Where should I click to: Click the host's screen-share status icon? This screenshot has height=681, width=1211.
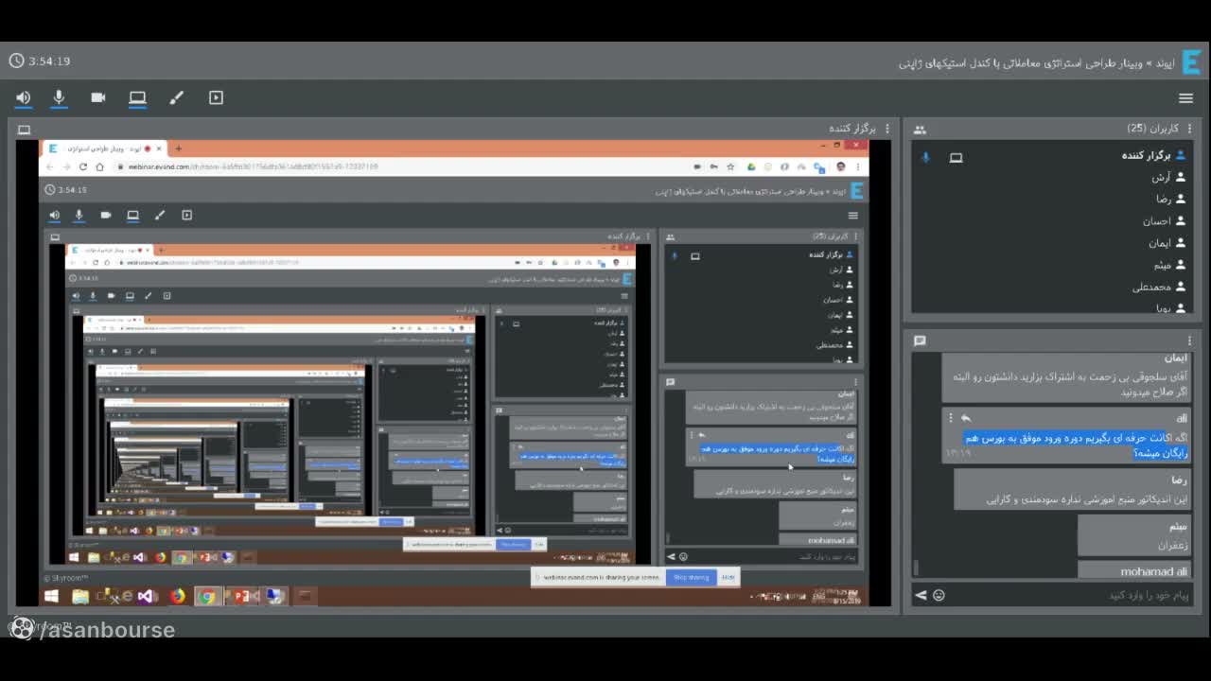[956, 157]
